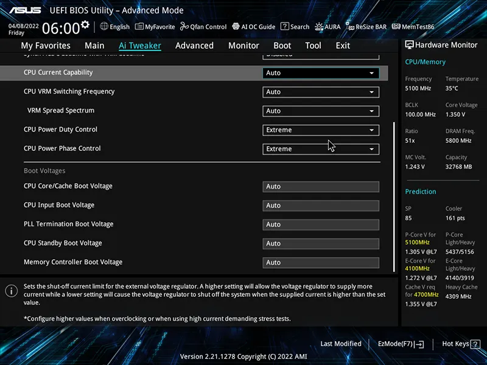
Task: Click the Qfan Control fan icon
Action: pos(184,27)
